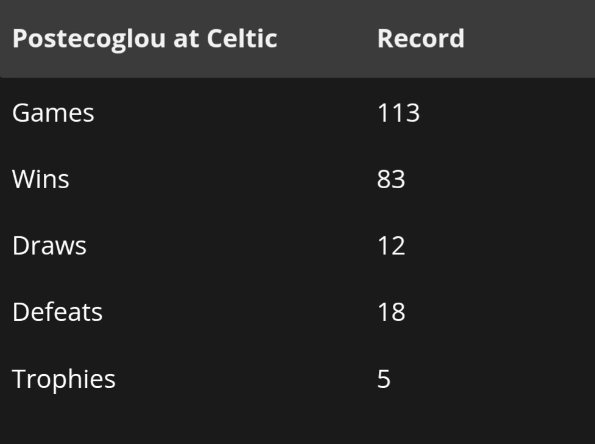Click the trophies value 5
The height and width of the screenshot is (444, 595).
pyautogui.click(x=384, y=379)
